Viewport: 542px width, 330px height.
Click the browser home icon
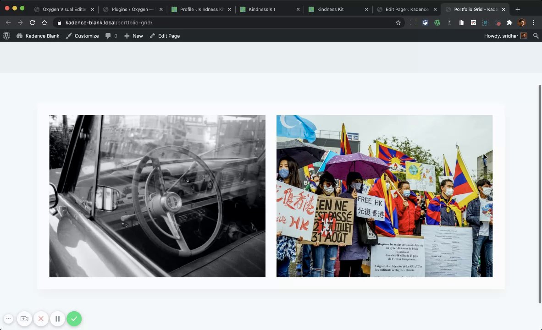(x=44, y=22)
